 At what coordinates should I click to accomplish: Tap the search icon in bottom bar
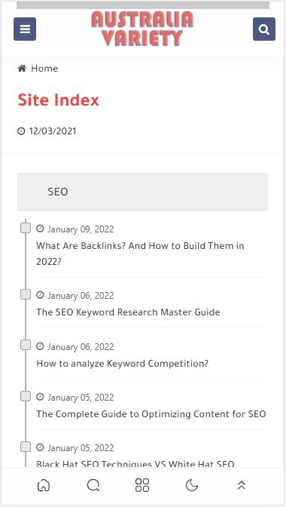93,485
